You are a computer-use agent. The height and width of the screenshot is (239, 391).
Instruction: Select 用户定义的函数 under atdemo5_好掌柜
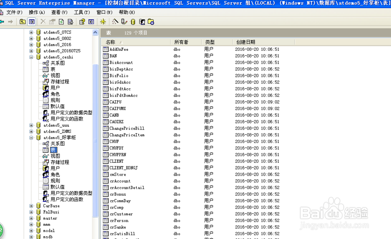[x=67, y=200]
